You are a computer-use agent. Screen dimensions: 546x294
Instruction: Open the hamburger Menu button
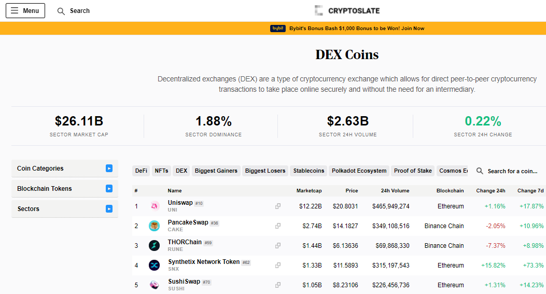[25, 11]
